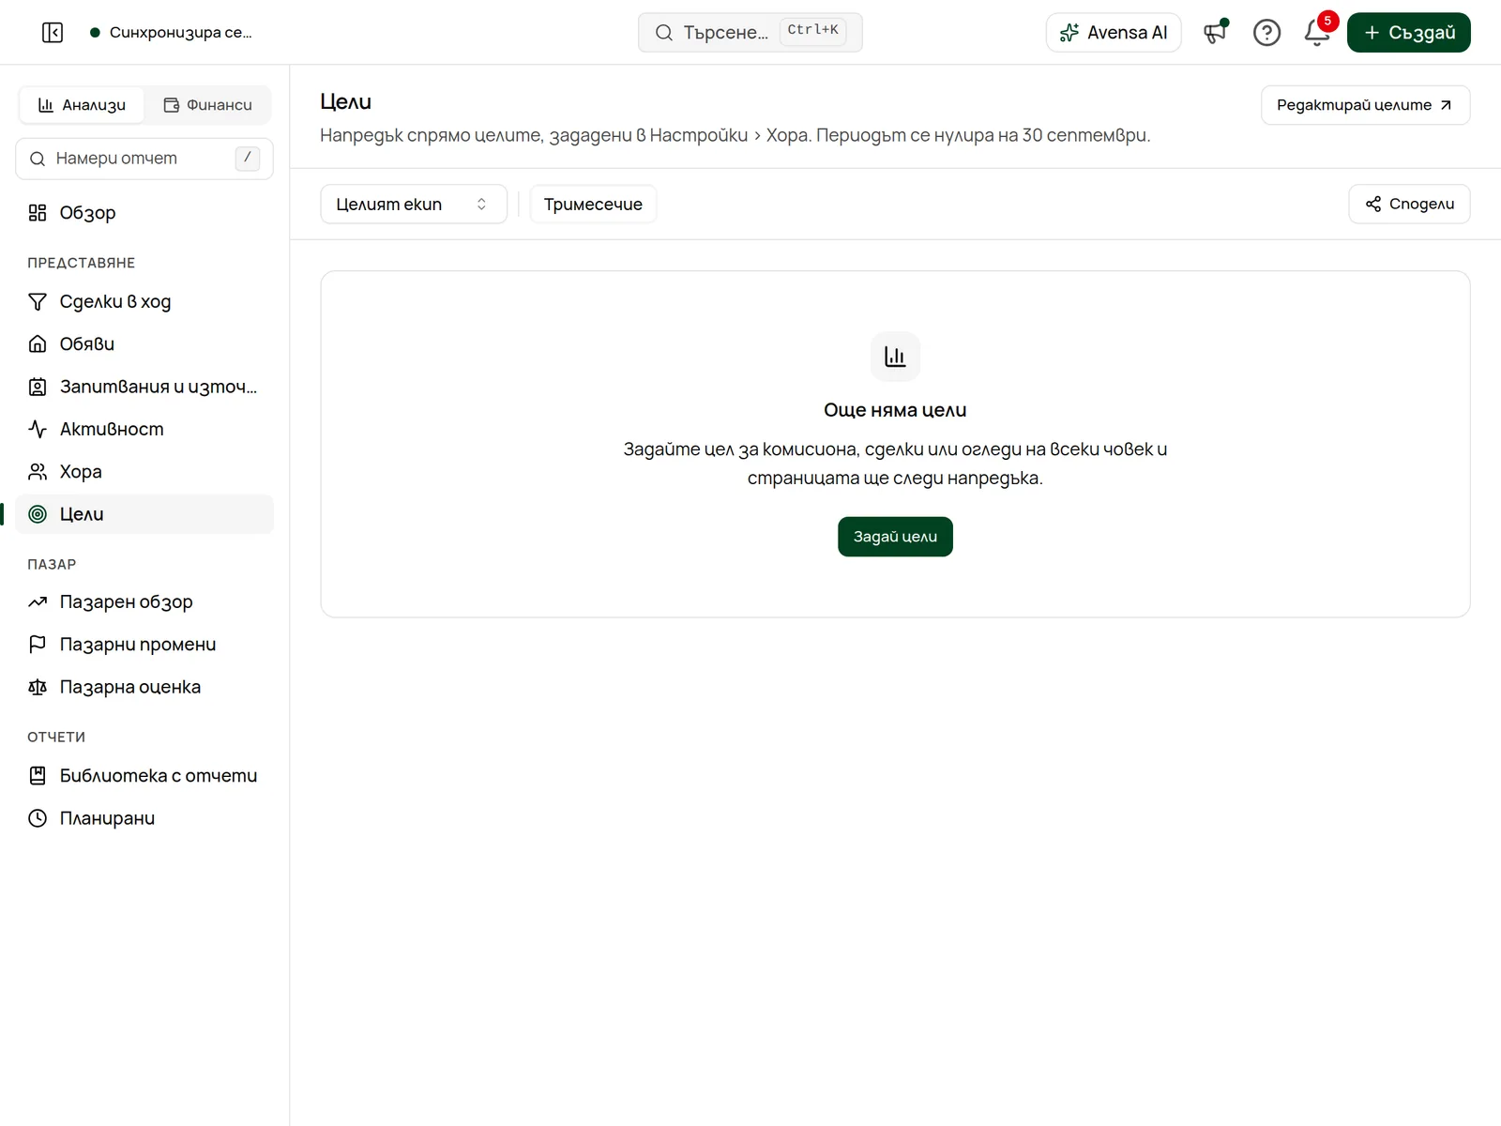Open the announcements megaphone icon
The image size is (1501, 1126).
[1216, 33]
